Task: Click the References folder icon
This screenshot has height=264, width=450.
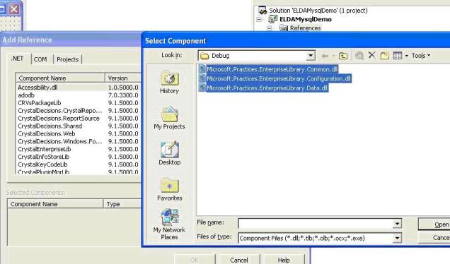Action: click(284, 28)
